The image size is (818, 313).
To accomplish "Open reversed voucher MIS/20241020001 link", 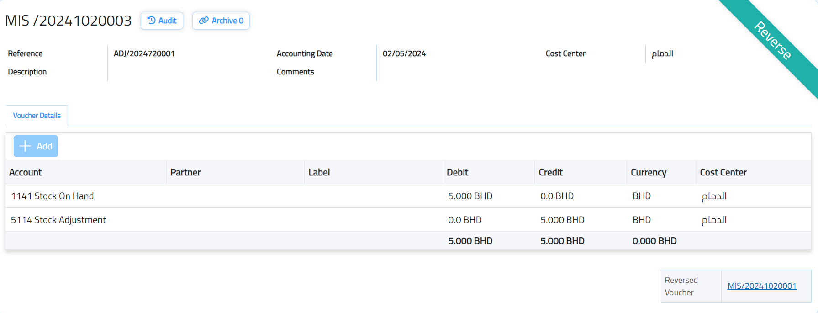I will (x=761, y=286).
